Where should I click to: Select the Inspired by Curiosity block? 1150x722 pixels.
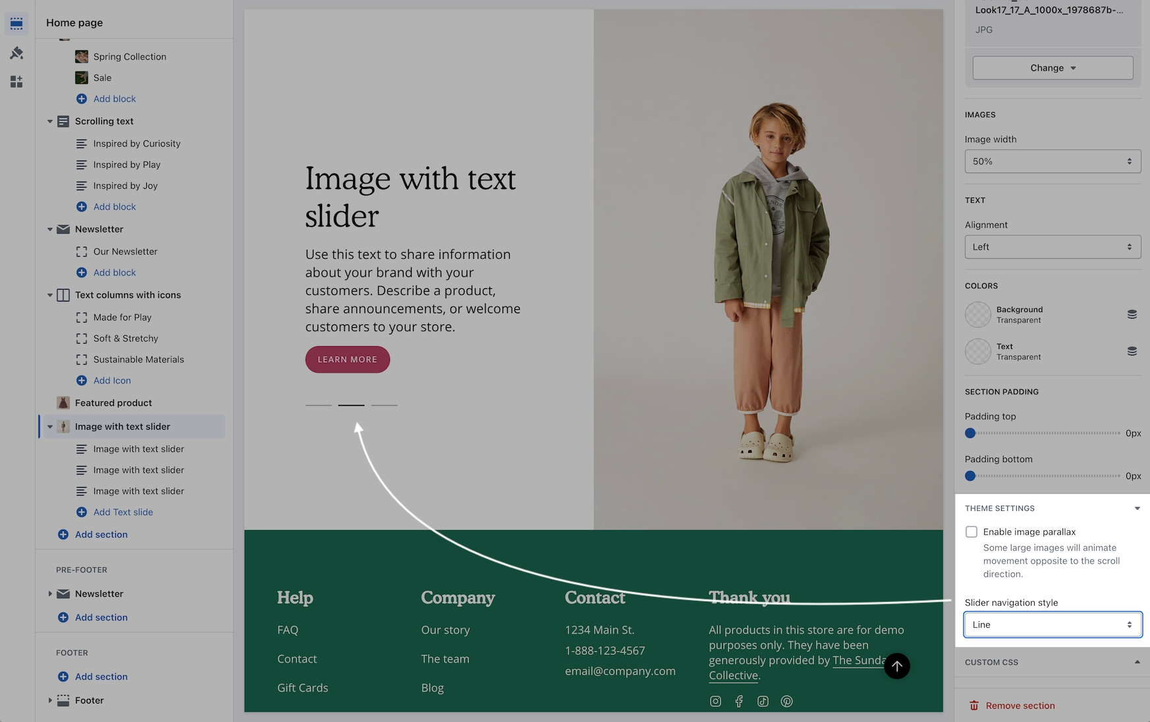[x=136, y=143]
